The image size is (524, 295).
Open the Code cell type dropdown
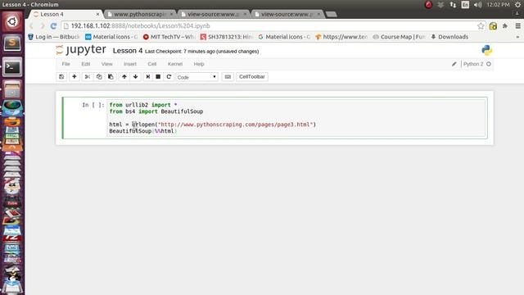196,77
